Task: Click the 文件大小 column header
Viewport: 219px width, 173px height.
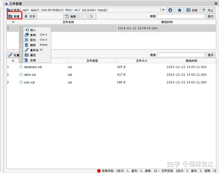Action: click(141, 61)
